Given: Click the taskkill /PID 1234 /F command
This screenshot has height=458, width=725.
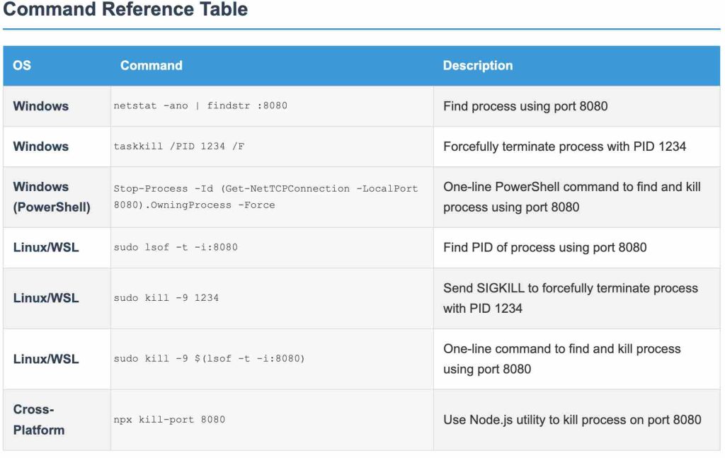Looking at the screenshot, I should pos(179,147).
